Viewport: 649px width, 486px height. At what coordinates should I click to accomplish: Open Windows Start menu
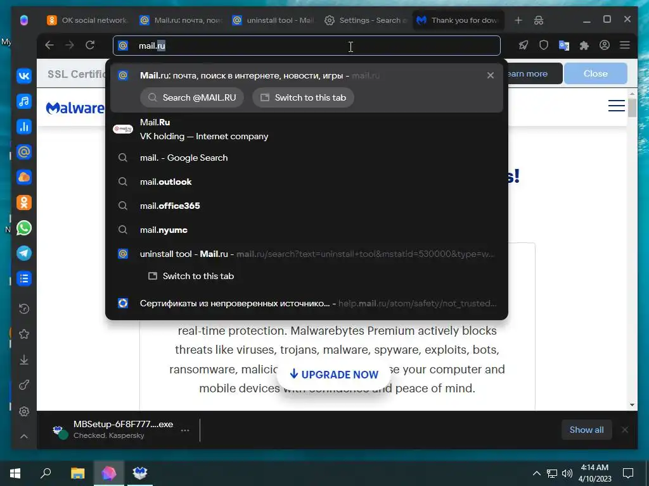[15, 473]
